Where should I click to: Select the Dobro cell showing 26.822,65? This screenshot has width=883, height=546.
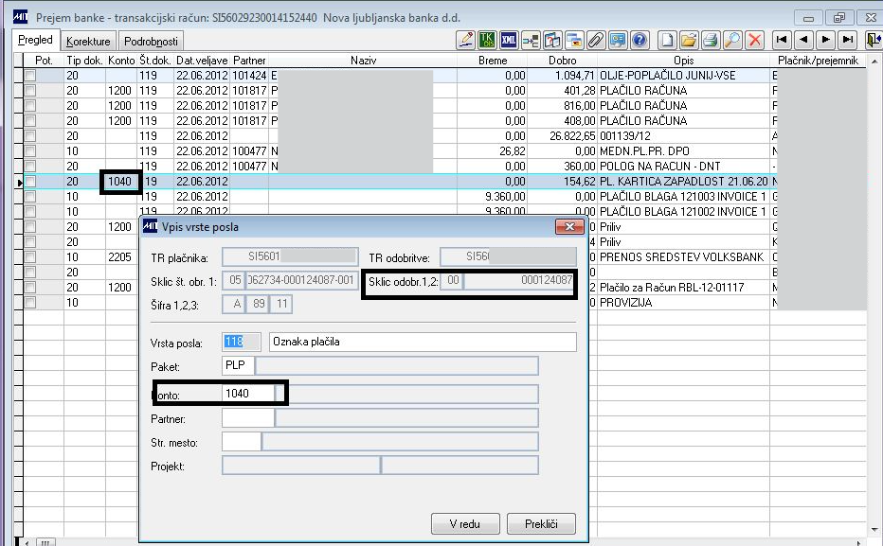[563, 136]
